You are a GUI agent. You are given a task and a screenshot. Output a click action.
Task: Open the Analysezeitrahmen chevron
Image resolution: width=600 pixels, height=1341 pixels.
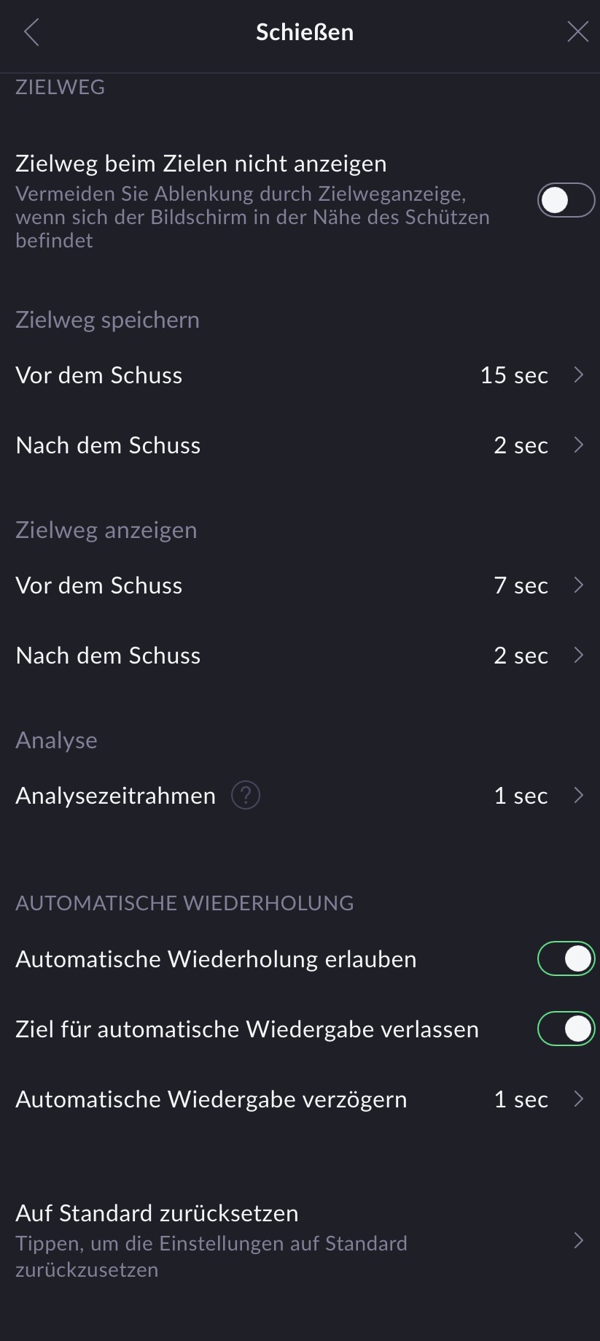[x=579, y=795]
